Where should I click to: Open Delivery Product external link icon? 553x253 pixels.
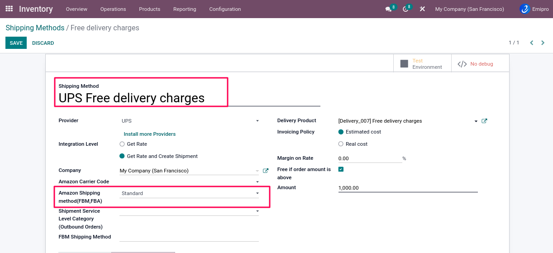tap(484, 121)
